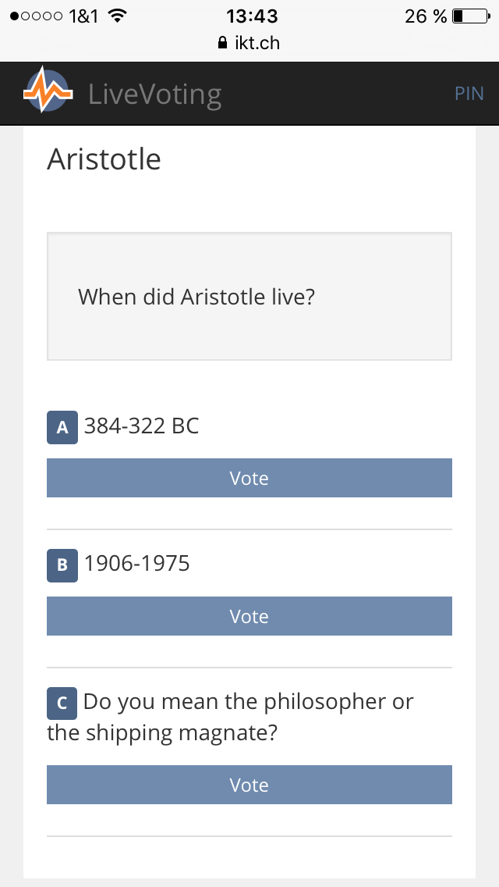Vote for philosopher or shipping magnate option
499x887 pixels.
[x=249, y=785]
